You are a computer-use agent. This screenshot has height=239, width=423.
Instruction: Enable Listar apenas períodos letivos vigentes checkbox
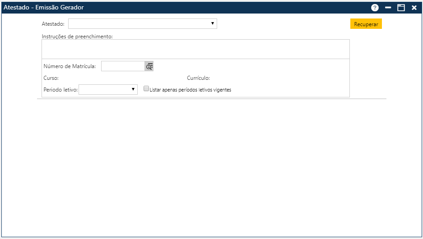[x=146, y=89]
